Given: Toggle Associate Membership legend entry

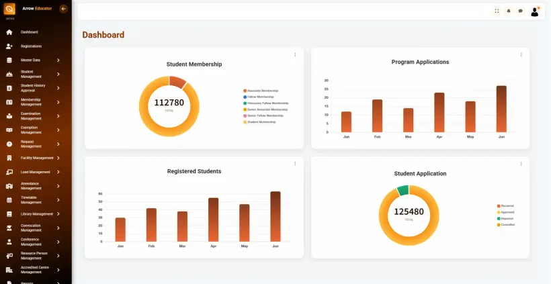Looking at the screenshot, I should point(261,91).
